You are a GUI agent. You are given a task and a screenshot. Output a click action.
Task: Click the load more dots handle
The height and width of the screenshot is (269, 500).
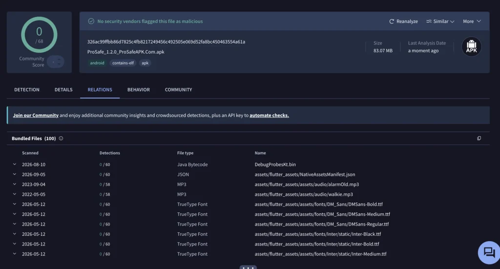(248, 268)
